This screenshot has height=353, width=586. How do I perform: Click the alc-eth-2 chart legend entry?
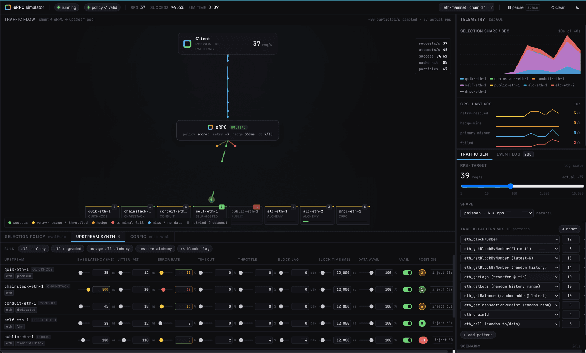point(563,85)
